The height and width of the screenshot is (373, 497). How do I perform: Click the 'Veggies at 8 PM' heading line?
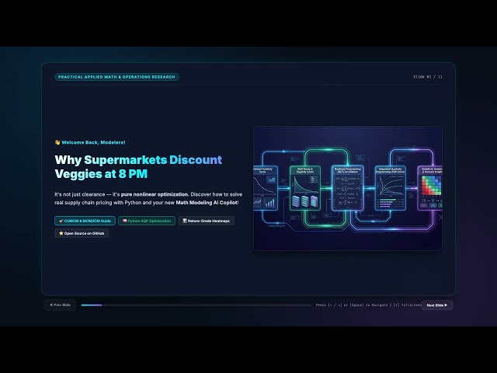click(101, 174)
